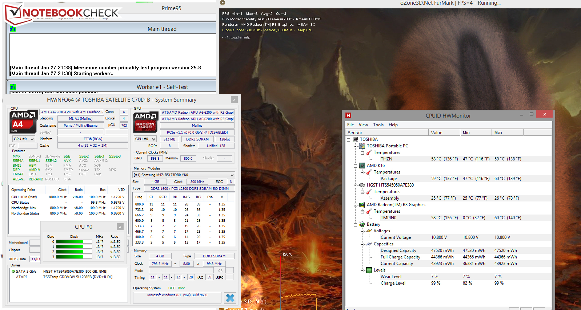The height and width of the screenshot is (310, 581).
Task: Minimize the CPUID HWMonitor window
Action: click(522, 115)
